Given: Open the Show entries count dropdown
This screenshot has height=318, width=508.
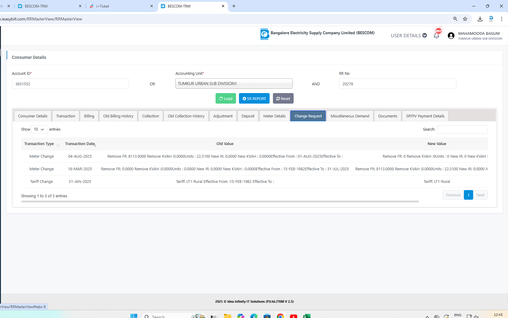Looking at the screenshot, I should (x=39, y=129).
